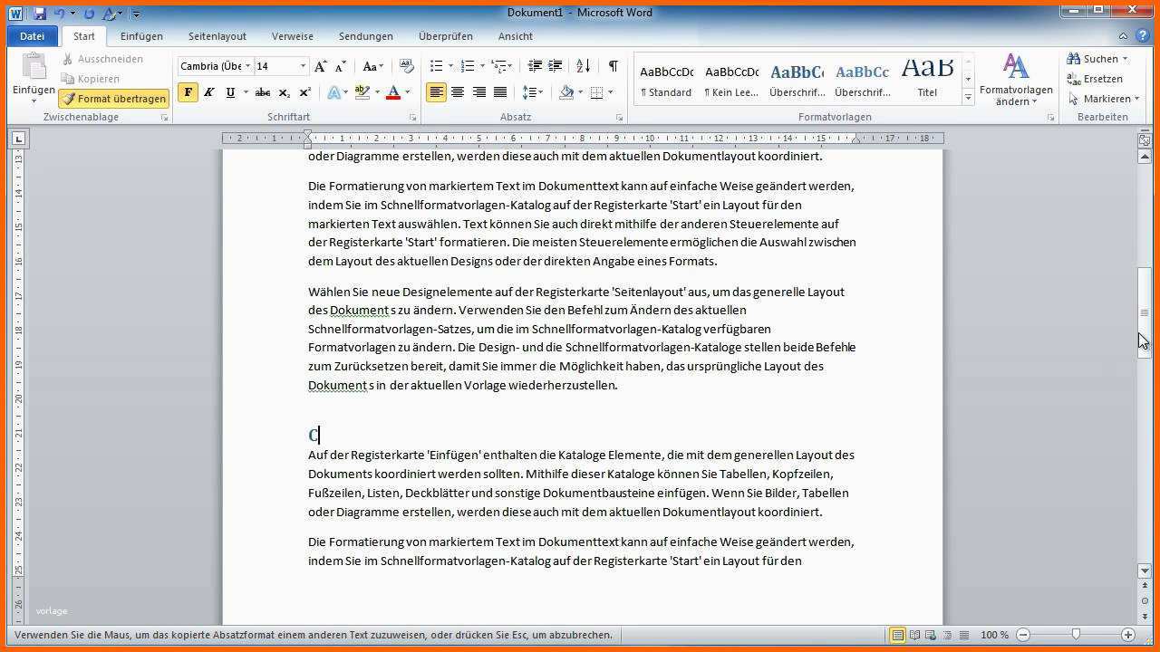Apply strikethrough formatting
The width and height of the screenshot is (1160, 652).
pyautogui.click(x=262, y=92)
